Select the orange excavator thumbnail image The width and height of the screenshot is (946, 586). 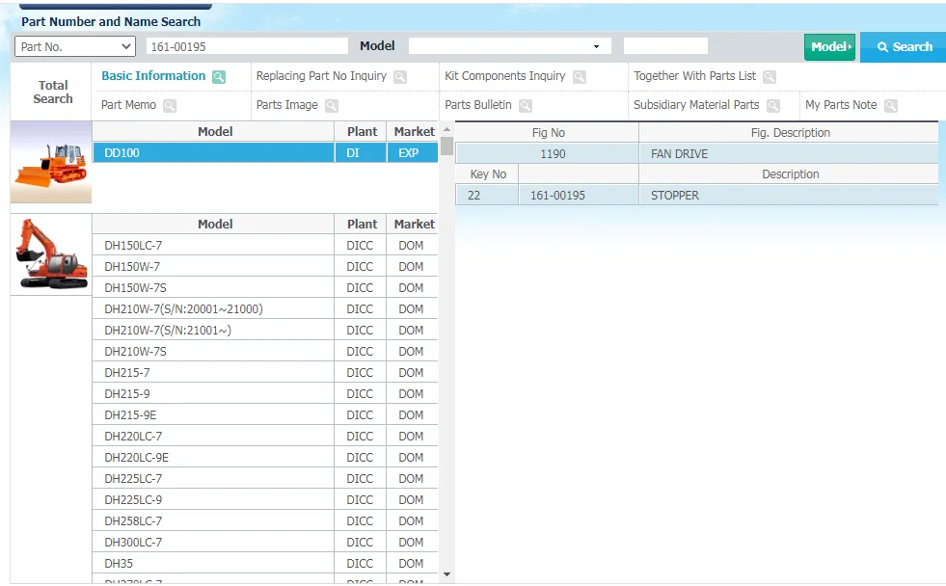(x=51, y=254)
